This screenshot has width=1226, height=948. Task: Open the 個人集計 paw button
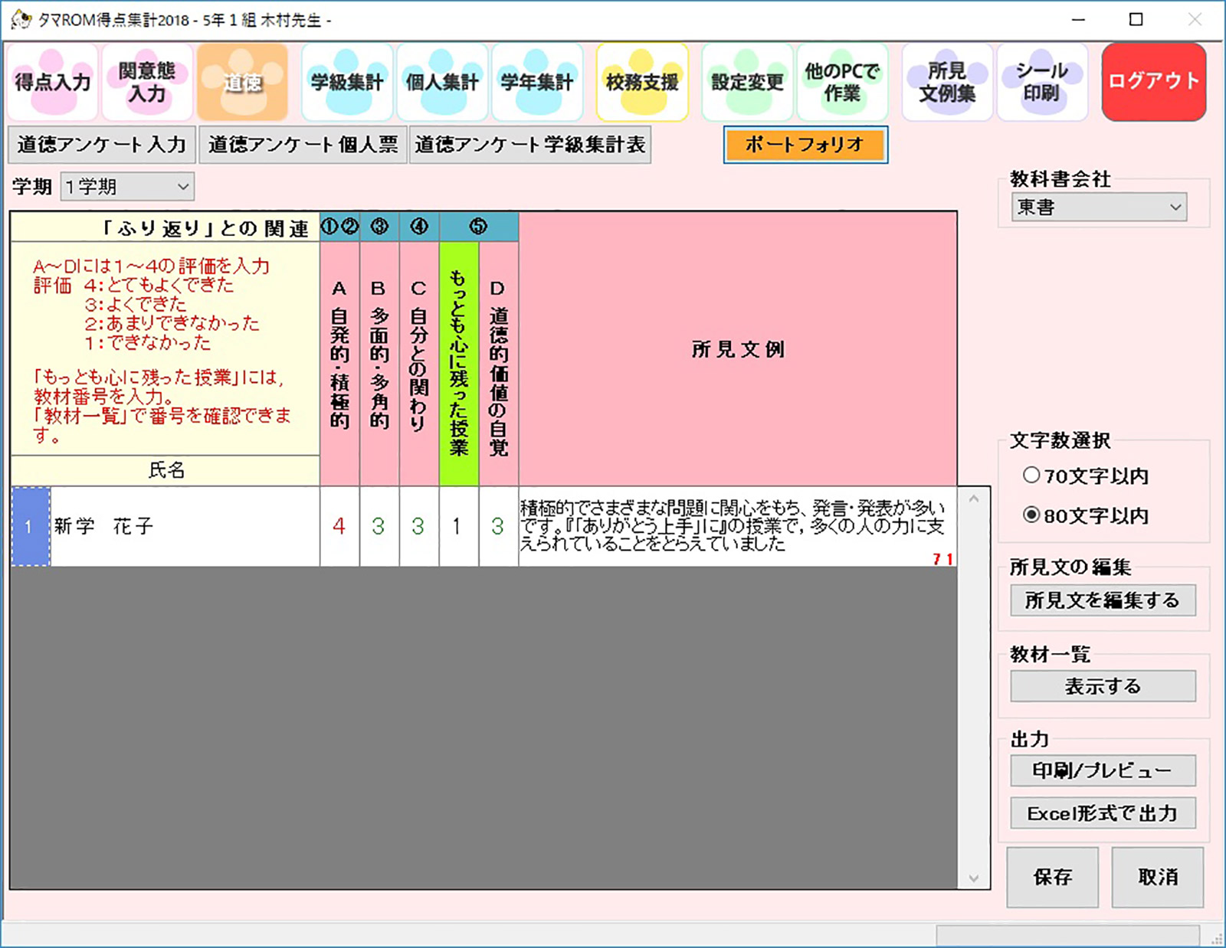tap(442, 82)
